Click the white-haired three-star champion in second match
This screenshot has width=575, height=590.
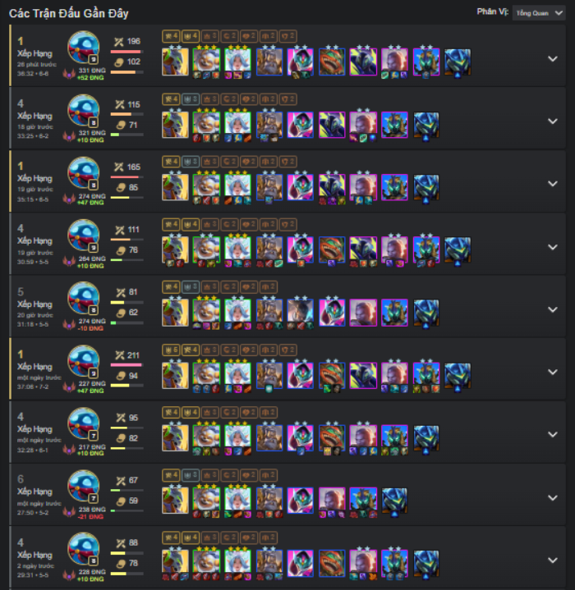coord(237,125)
